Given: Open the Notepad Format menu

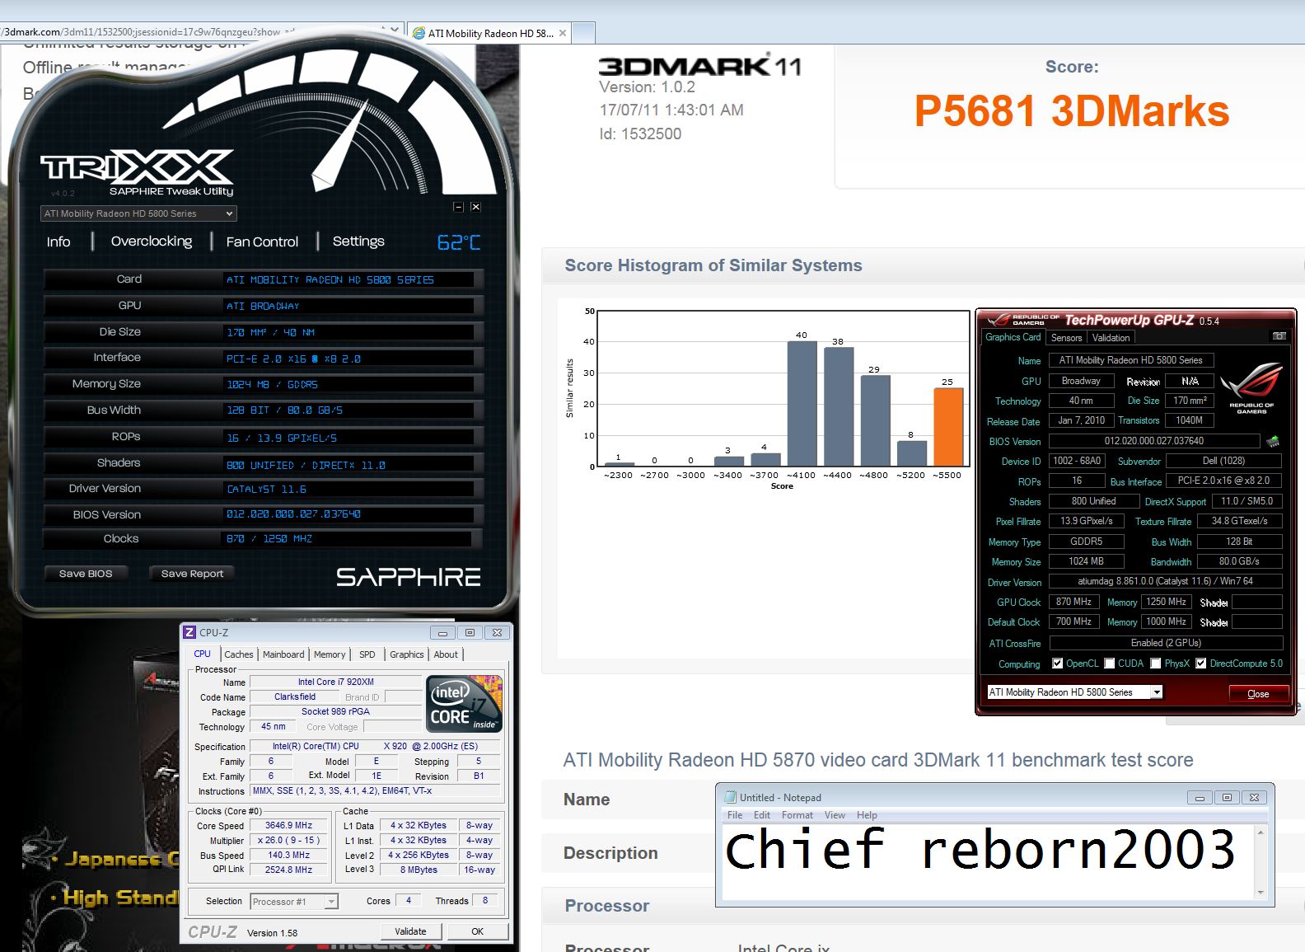Looking at the screenshot, I should (x=797, y=815).
